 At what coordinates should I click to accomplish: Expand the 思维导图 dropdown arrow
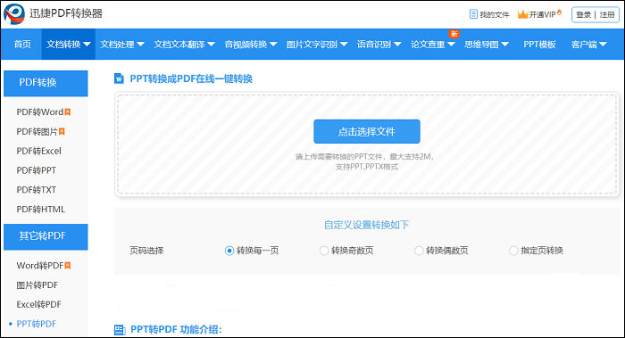505,45
